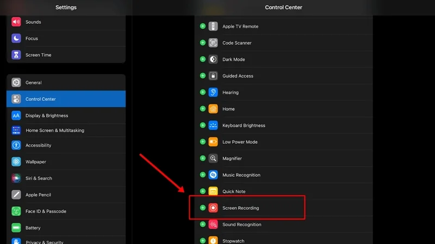Click the yellow Quick Note icon

click(x=213, y=191)
